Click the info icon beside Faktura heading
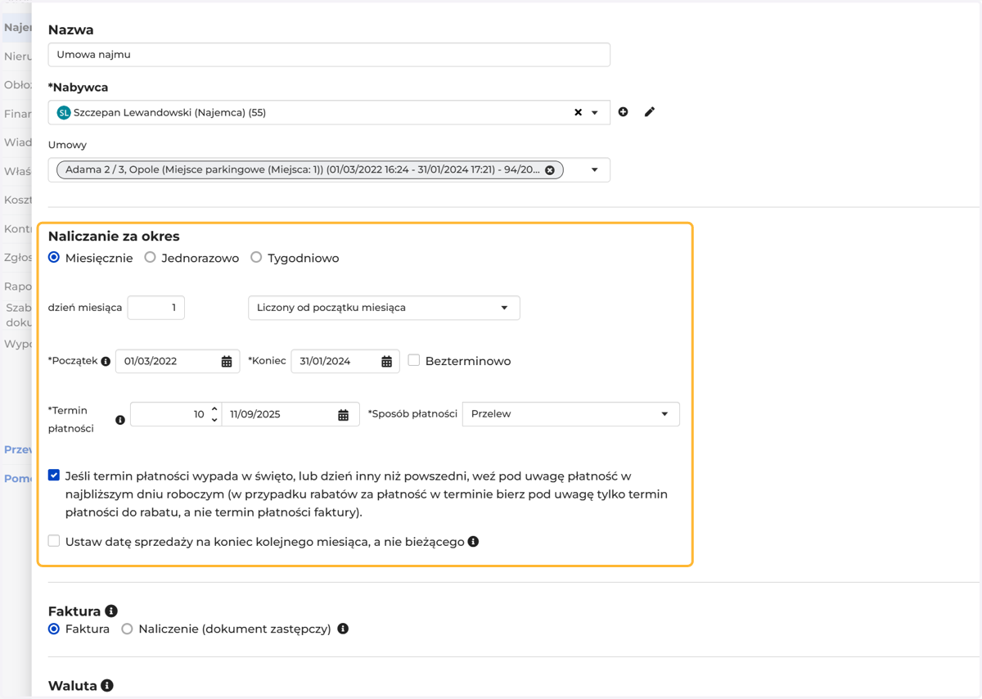 pyautogui.click(x=111, y=611)
